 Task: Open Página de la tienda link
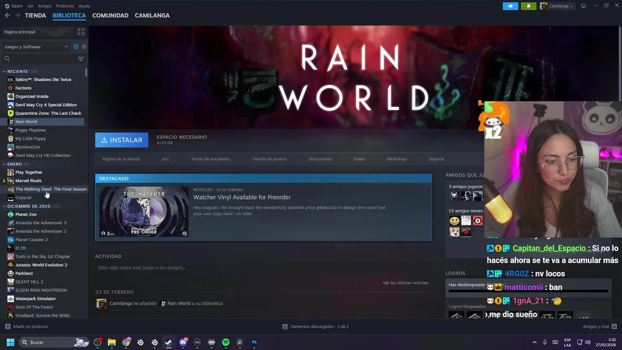121,159
